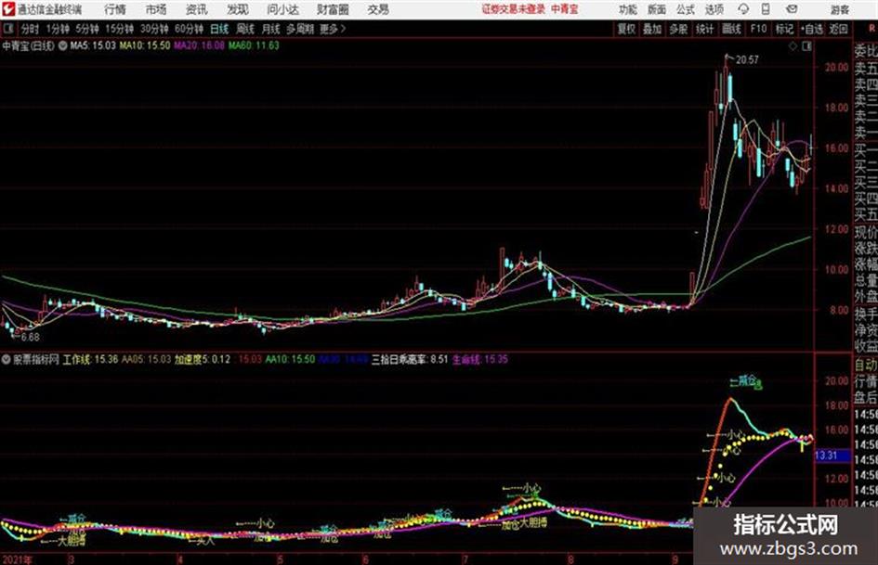Open the 画线 drawing tools
878x565 pixels.
pos(731,29)
